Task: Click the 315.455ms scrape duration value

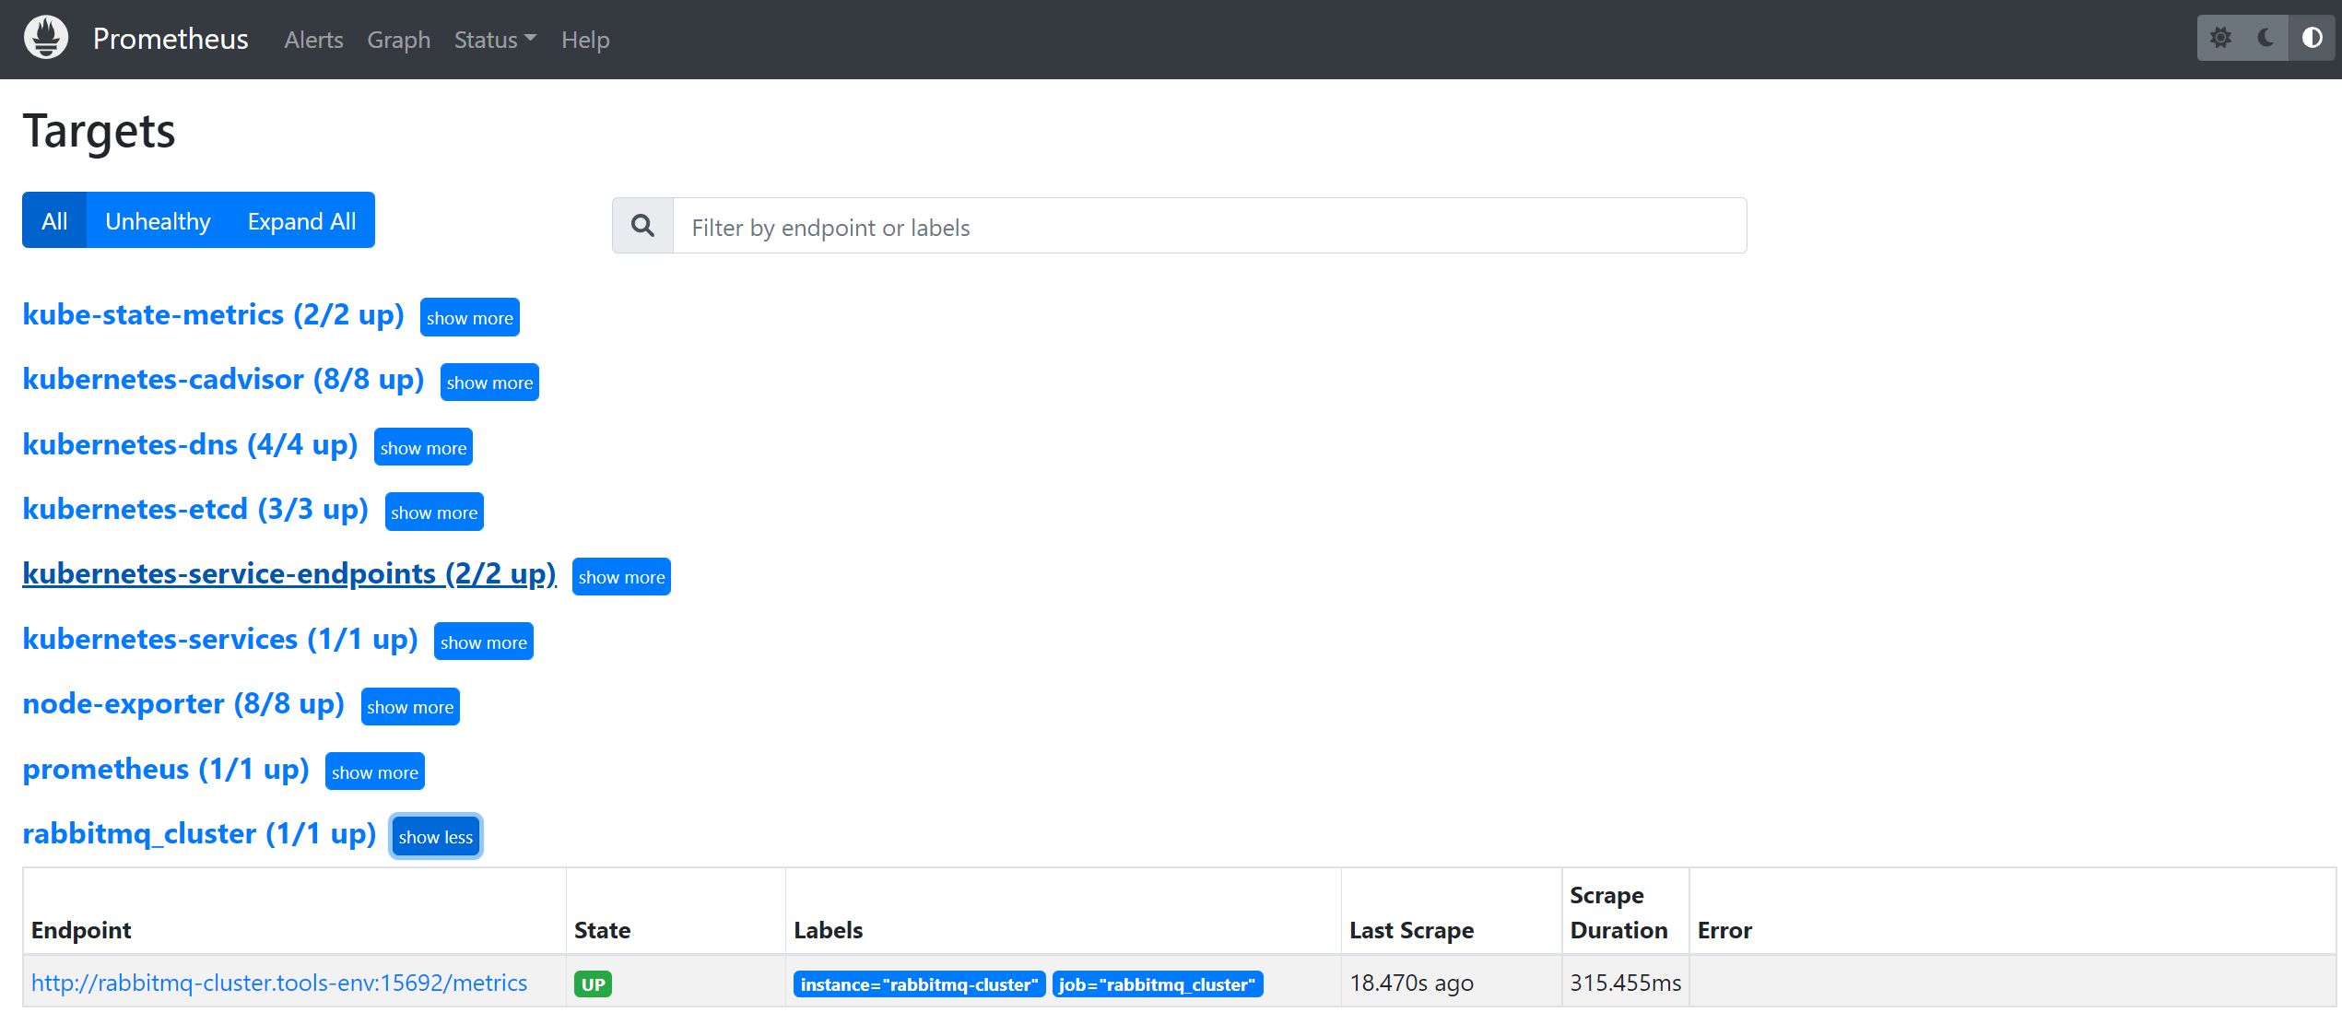Action: (x=1625, y=983)
